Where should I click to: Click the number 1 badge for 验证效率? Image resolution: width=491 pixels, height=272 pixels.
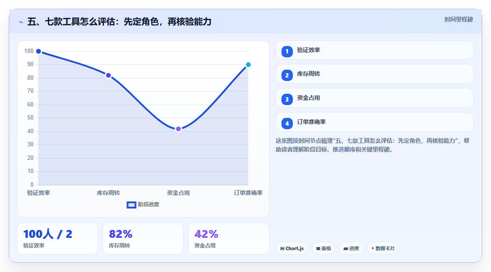[287, 52]
